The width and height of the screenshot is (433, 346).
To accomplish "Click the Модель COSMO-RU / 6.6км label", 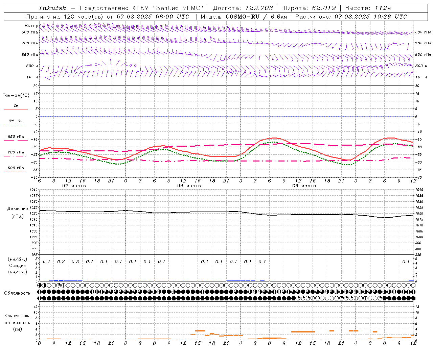I will [x=244, y=17].
